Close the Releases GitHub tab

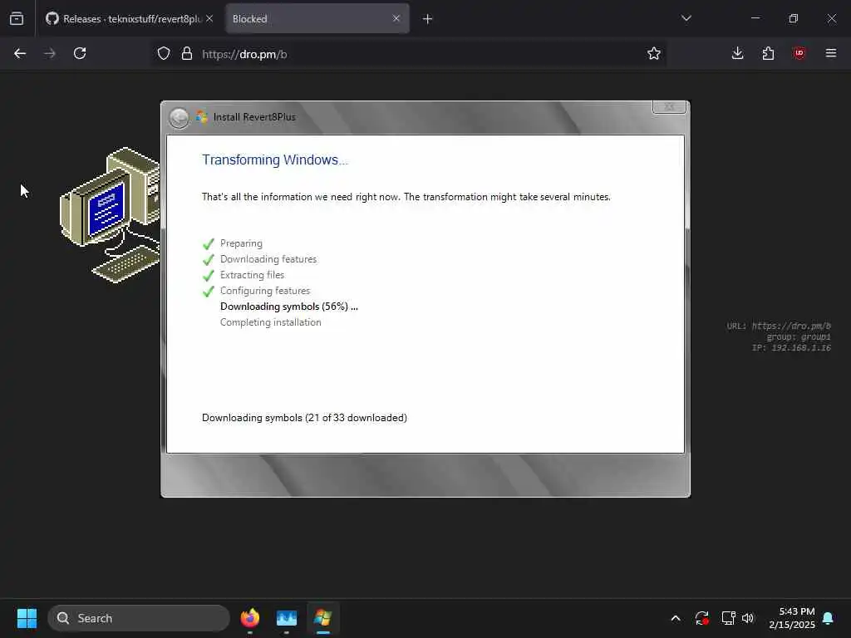tap(209, 18)
